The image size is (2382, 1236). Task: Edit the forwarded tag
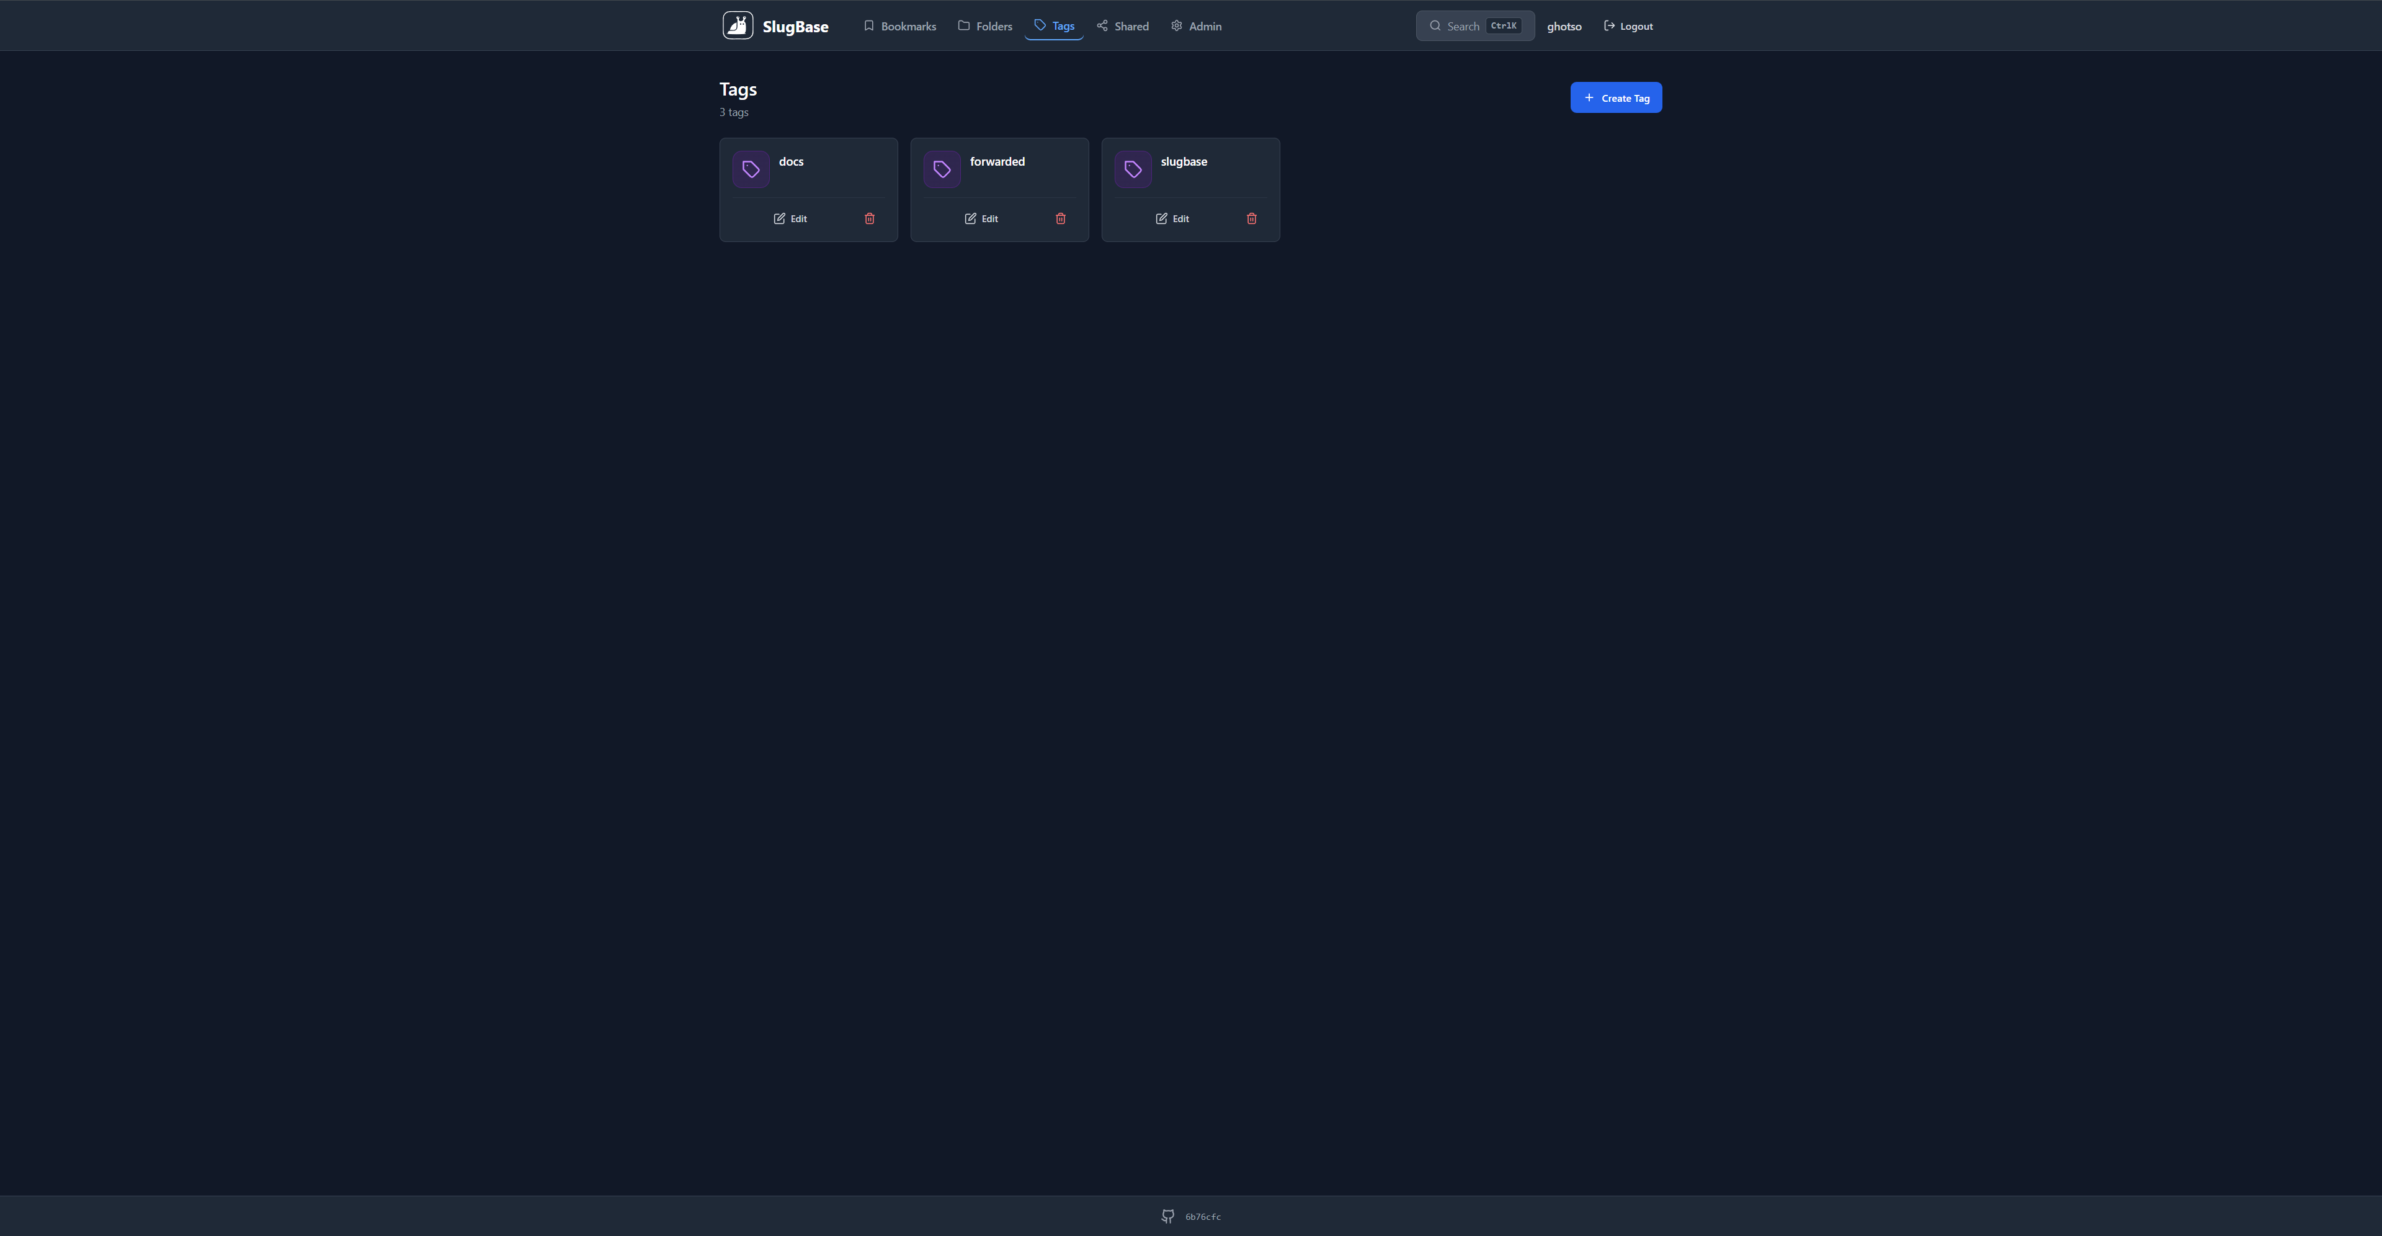click(x=981, y=218)
